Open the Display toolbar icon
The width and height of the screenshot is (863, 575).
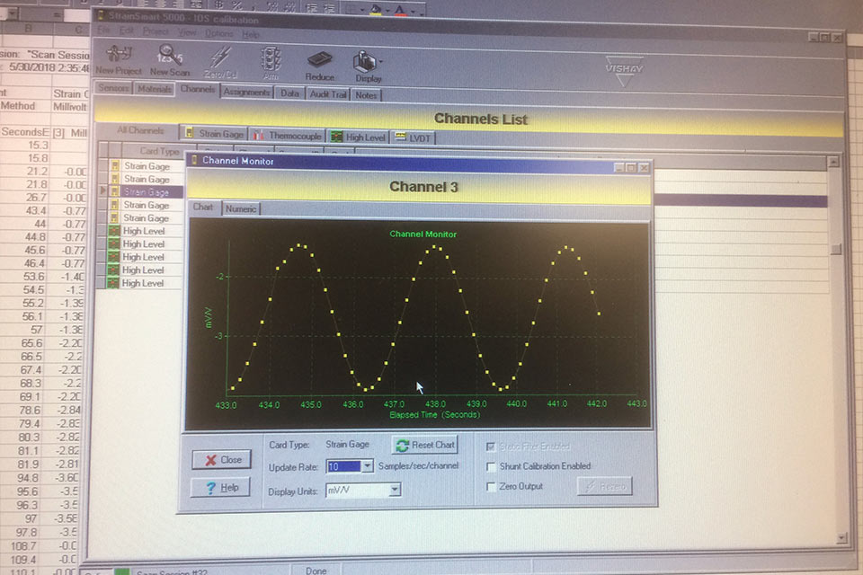(367, 63)
